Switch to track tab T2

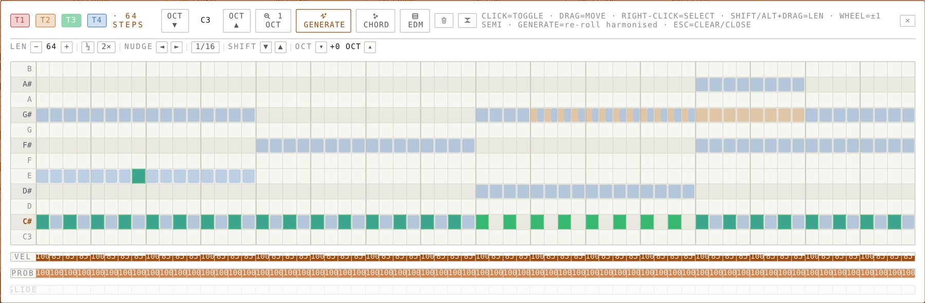[x=45, y=20]
